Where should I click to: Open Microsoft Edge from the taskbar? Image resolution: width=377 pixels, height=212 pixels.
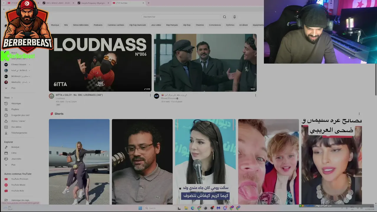coord(193,208)
